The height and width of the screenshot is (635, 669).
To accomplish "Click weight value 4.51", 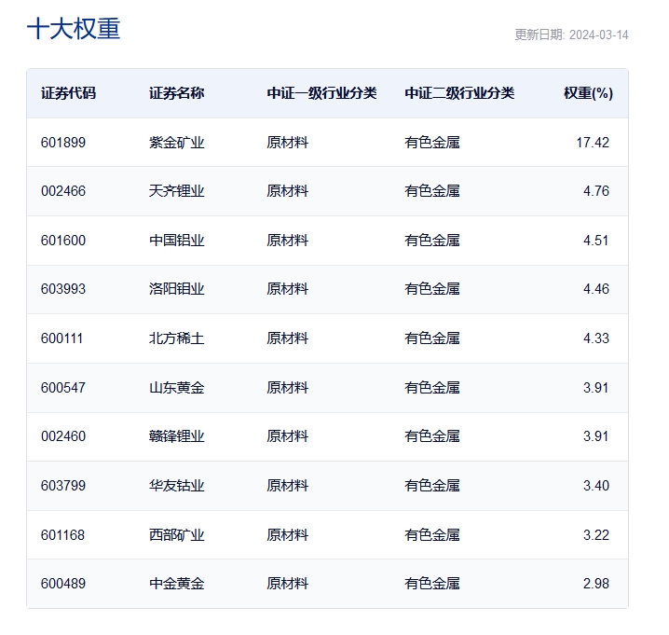I will 596,241.
